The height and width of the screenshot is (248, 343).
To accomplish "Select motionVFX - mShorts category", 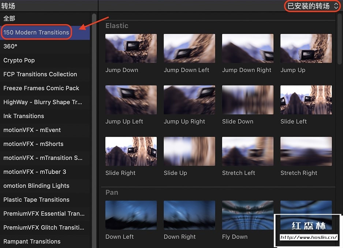I will pyautogui.click(x=45, y=144).
